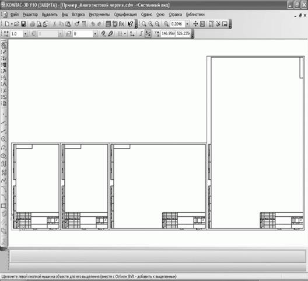Open the Инструменты menu
308x281 pixels.
point(99,15)
